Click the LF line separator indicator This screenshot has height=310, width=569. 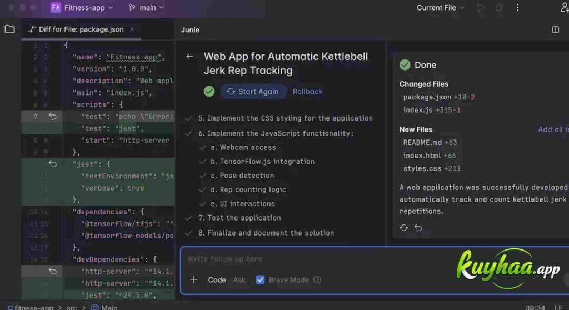click(558, 307)
